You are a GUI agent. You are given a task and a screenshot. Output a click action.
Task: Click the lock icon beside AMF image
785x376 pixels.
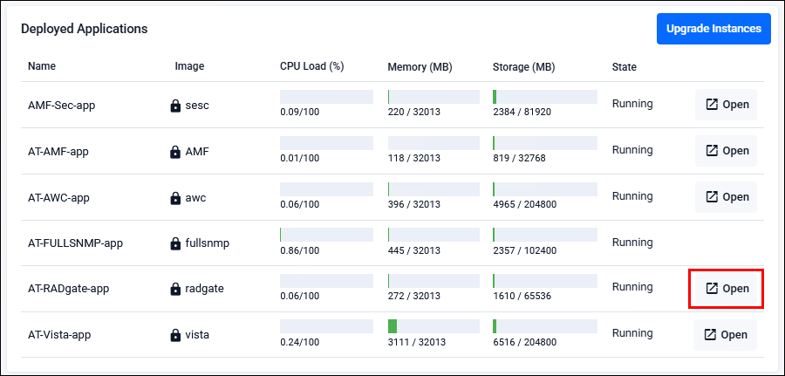[x=175, y=151]
